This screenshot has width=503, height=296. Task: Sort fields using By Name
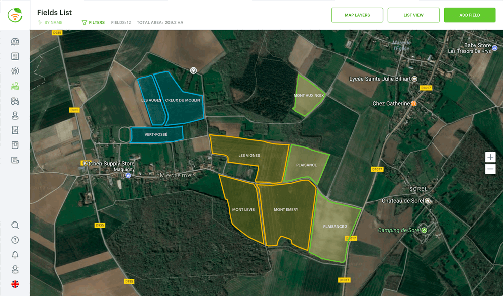(50, 23)
